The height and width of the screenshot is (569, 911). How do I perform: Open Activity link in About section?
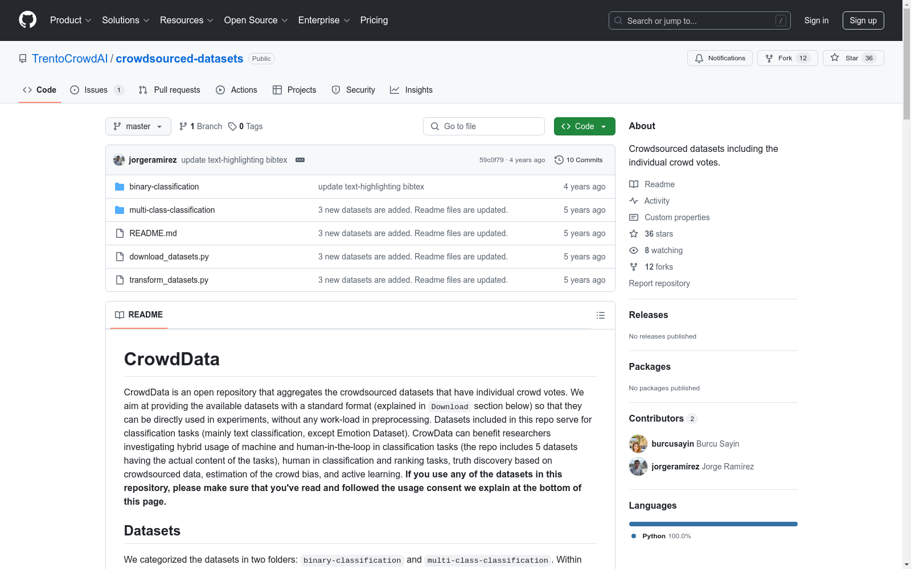point(649,201)
